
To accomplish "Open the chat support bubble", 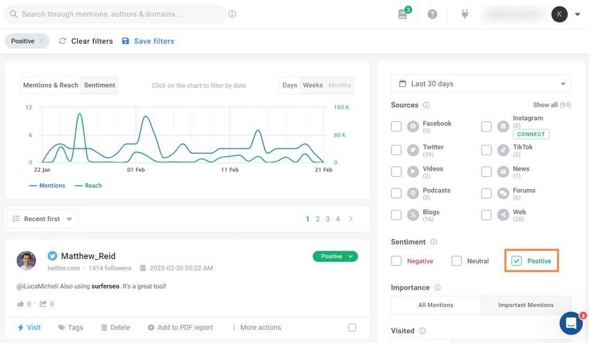I will tap(571, 323).
